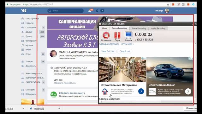Click the warehouse ad image
This screenshot has height=114, width=202.
[x=122, y=69]
